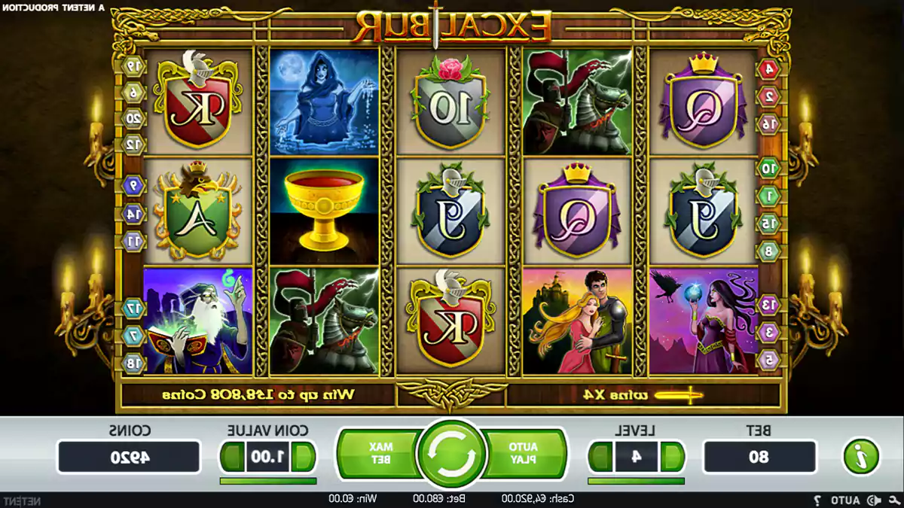Click the Bet display showing 80
Viewport: 904px width, 508px height.
[759, 457]
